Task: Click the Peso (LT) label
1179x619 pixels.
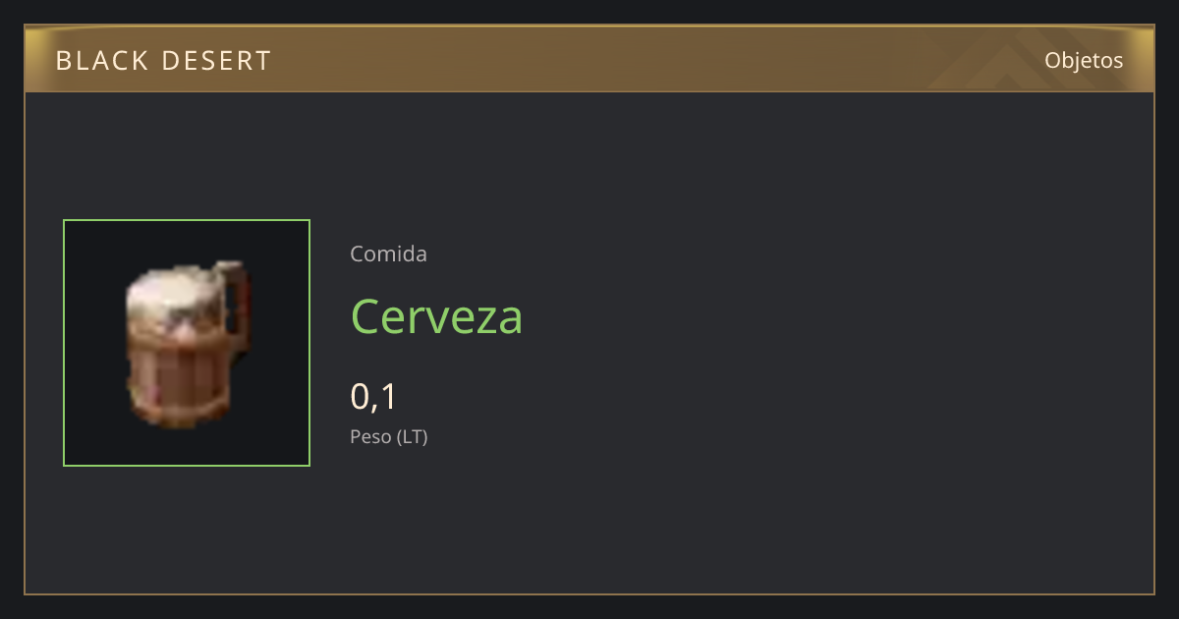Action: (389, 437)
